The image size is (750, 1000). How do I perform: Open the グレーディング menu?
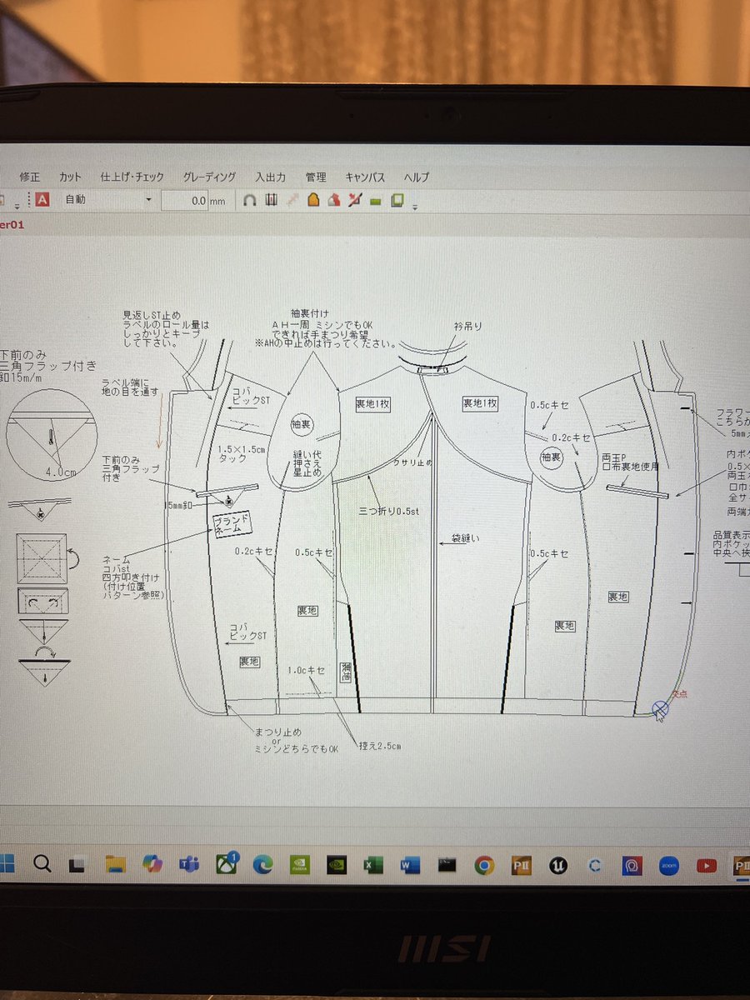209,177
